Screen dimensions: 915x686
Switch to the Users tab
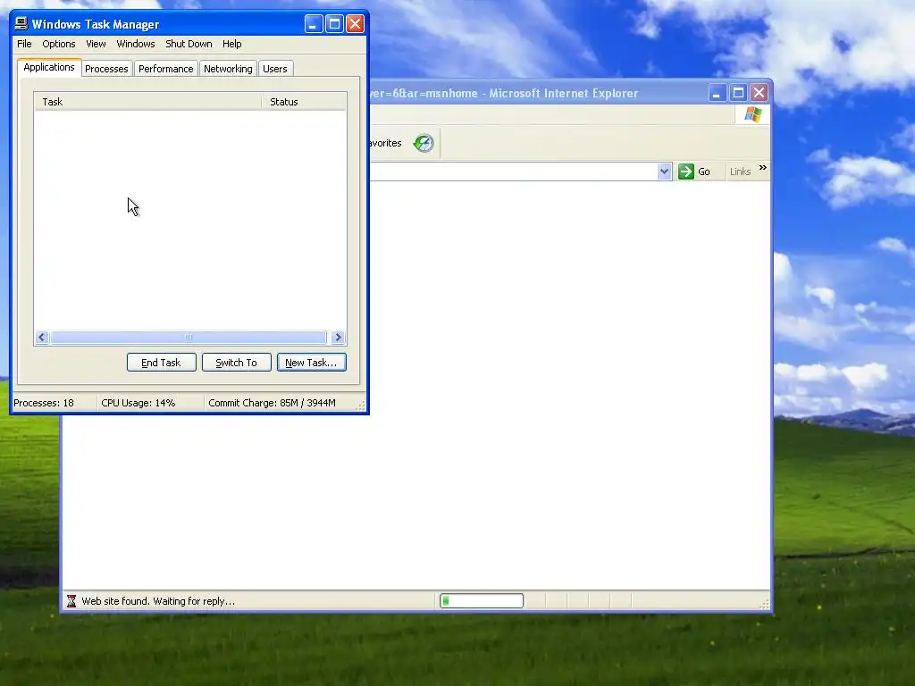tap(275, 69)
